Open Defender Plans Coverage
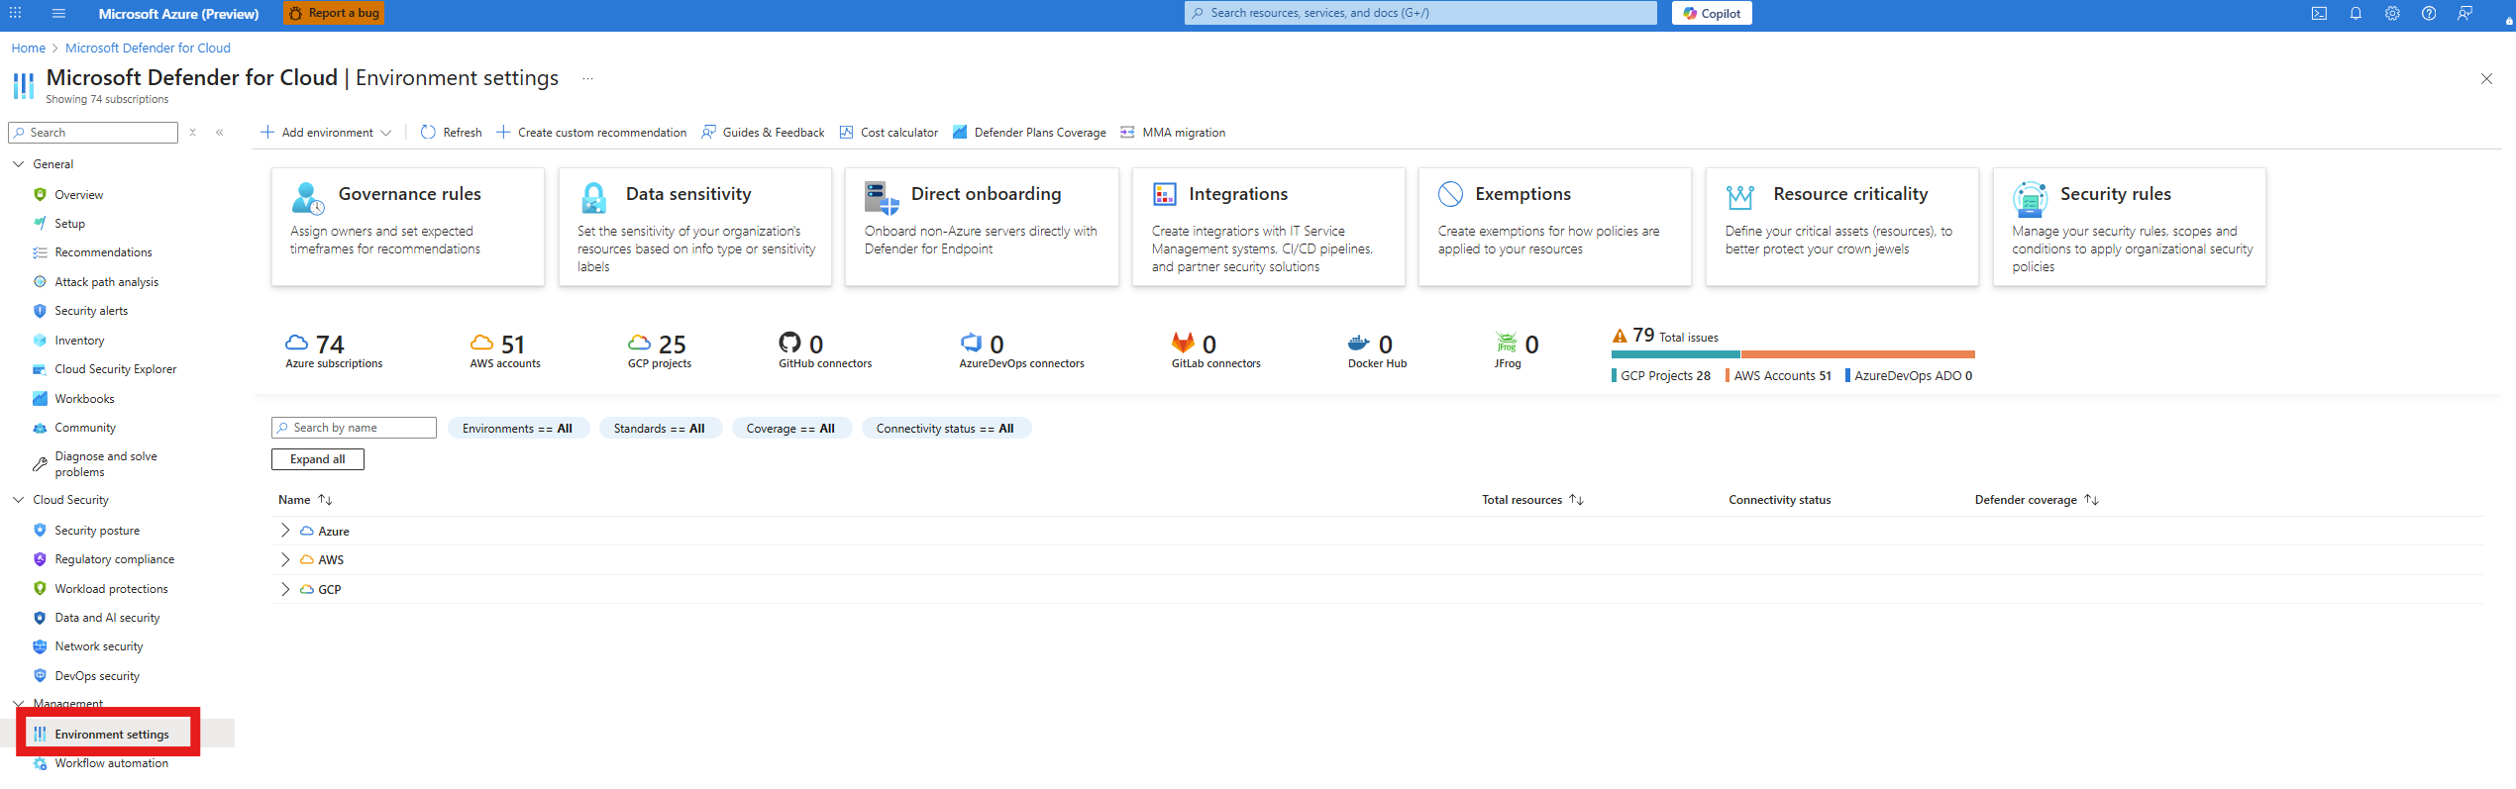The width and height of the screenshot is (2516, 789). point(1029,133)
